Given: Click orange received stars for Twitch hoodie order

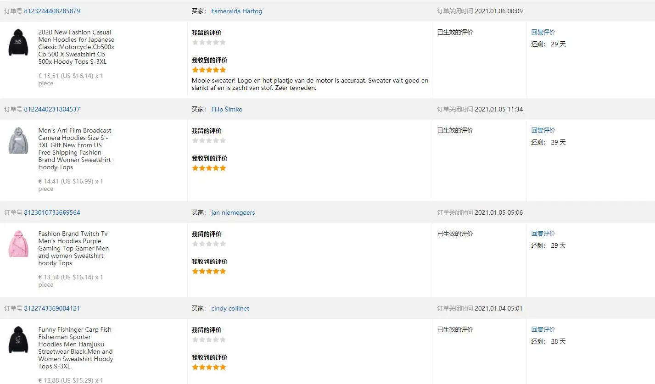Looking at the screenshot, I should [209, 271].
